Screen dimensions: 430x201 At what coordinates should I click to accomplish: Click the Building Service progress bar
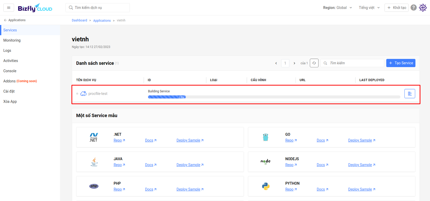[274, 97]
